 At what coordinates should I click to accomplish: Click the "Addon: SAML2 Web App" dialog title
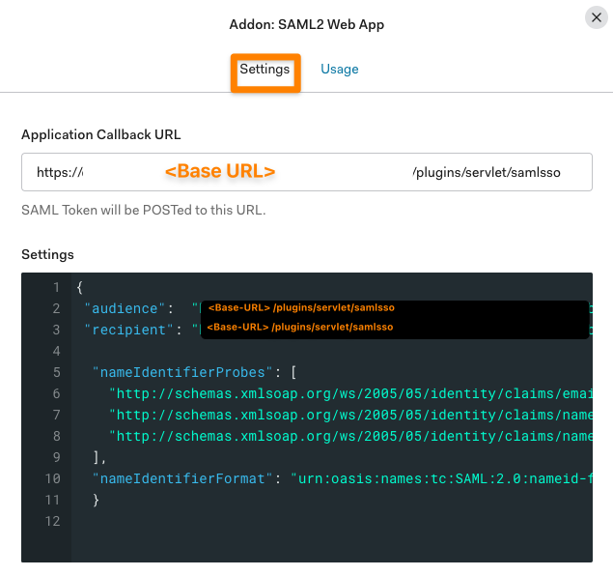(307, 25)
